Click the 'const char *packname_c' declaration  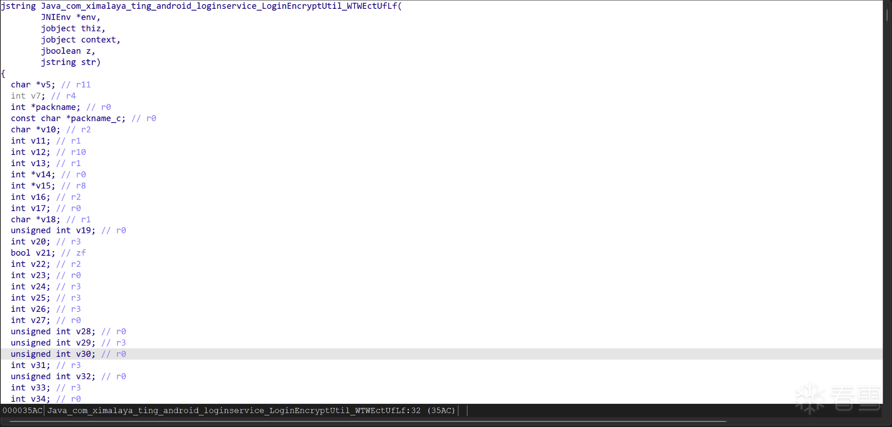[x=68, y=118]
